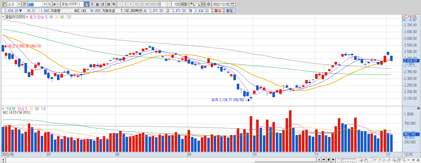The height and width of the screenshot is (163, 421).
Task: Click the candlestick add indicator icon
Action: [x=193, y=4]
